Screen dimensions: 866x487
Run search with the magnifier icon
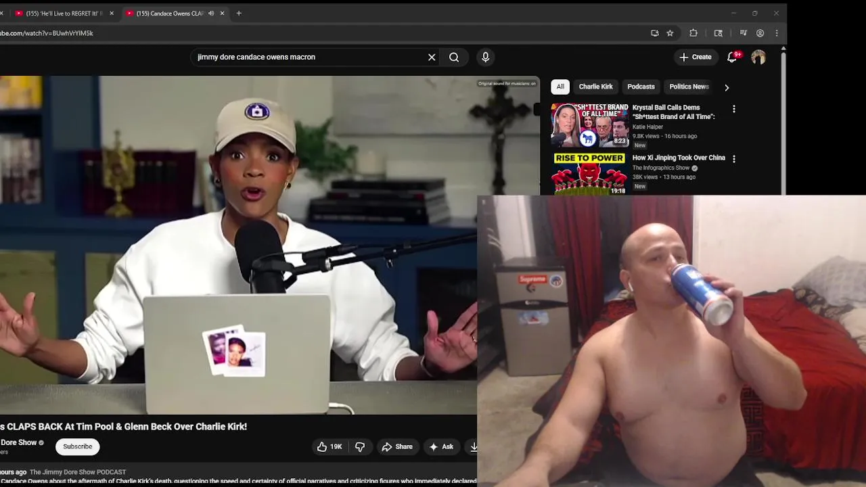tap(454, 57)
